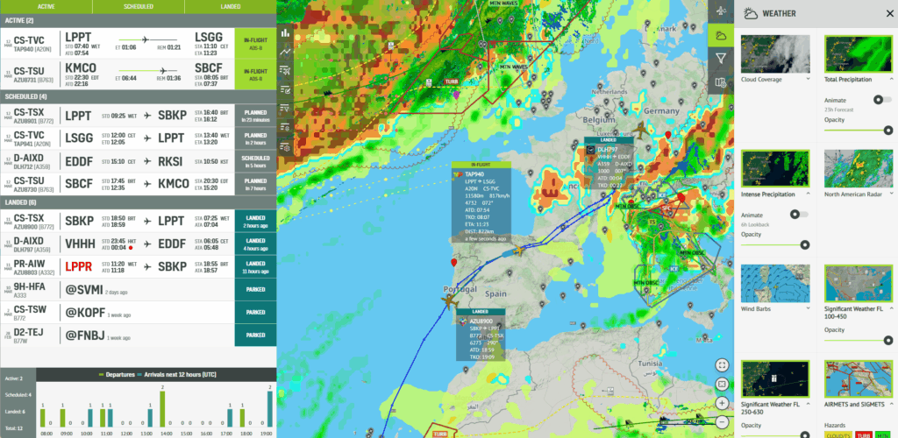Zoom out with the minus button

[722, 421]
